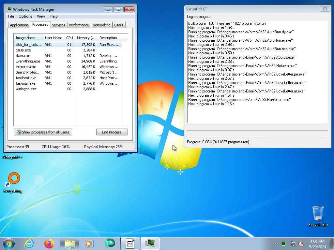Image resolution: width=334 pixels, height=250 pixels.
Task: Click the Progress 0.08% status text
Action: (x=218, y=142)
